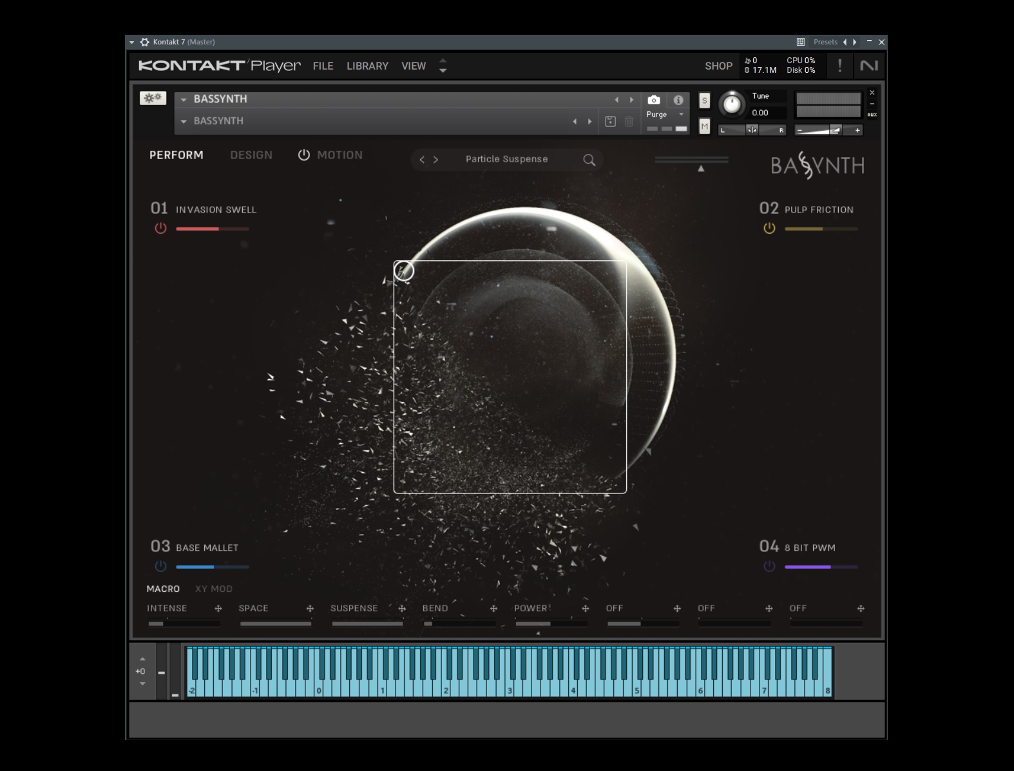This screenshot has height=771, width=1014.
Task: Open the Kontakt 7 wrapper menu arrow
Action: pos(131,42)
